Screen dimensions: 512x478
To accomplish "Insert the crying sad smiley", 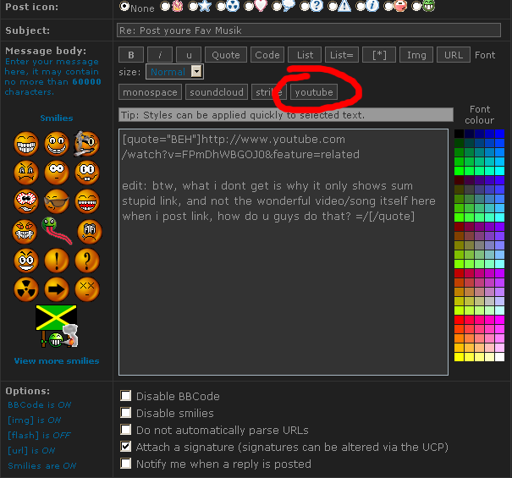I will (88, 230).
